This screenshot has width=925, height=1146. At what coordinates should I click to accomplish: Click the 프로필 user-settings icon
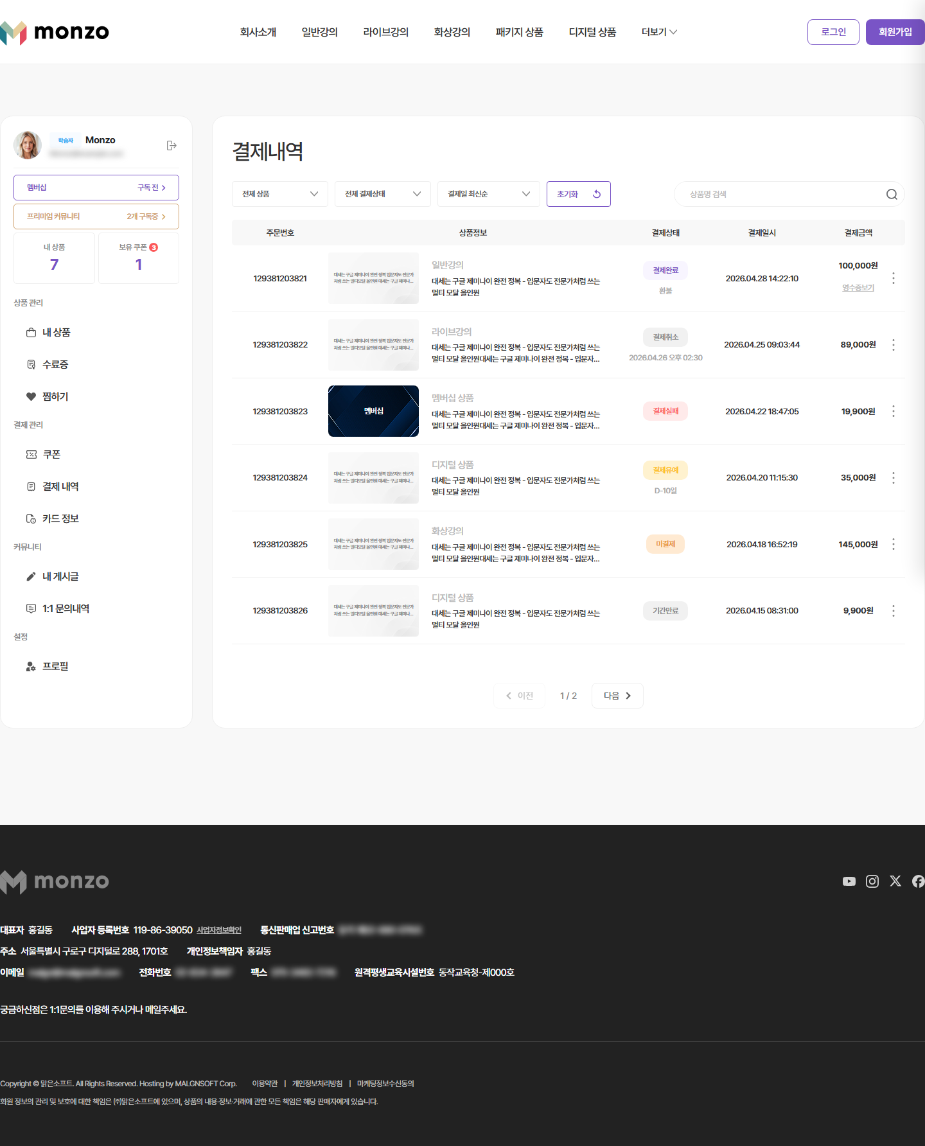coord(31,666)
